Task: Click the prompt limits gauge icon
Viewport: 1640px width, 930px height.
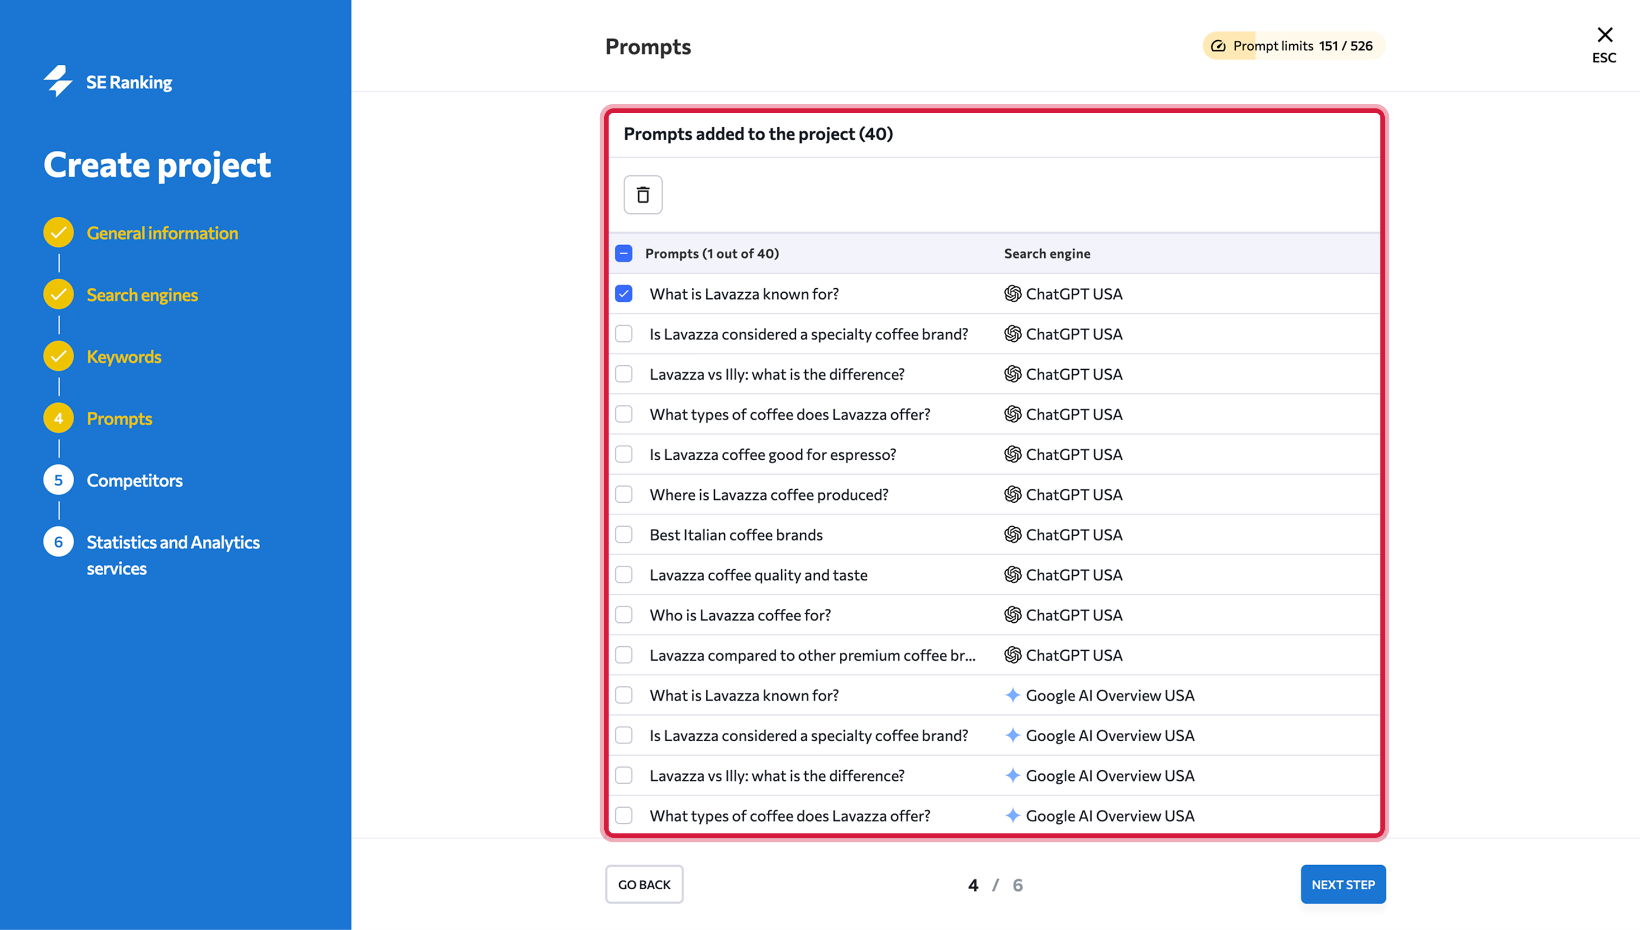Action: (1218, 46)
